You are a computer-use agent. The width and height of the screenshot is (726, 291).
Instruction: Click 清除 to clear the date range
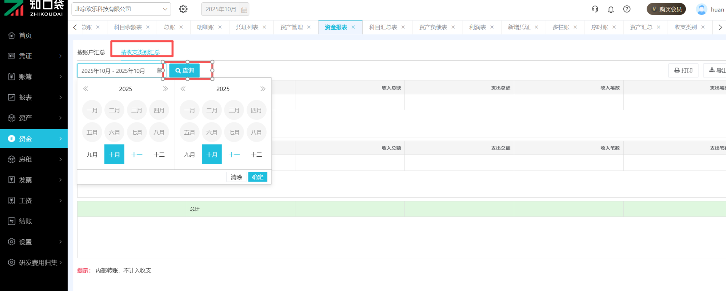pyautogui.click(x=236, y=177)
